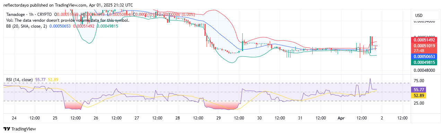Screen dimensions: 444x135
Task: Click BB lower value 0.00049815 in legend
Action: pyautogui.click(x=107, y=26)
